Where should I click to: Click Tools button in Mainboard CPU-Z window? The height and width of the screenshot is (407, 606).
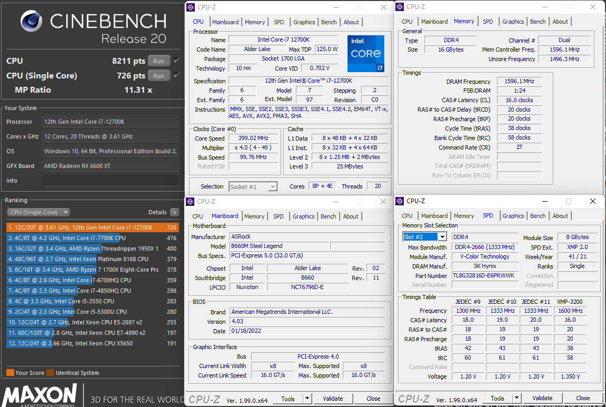pos(288,399)
